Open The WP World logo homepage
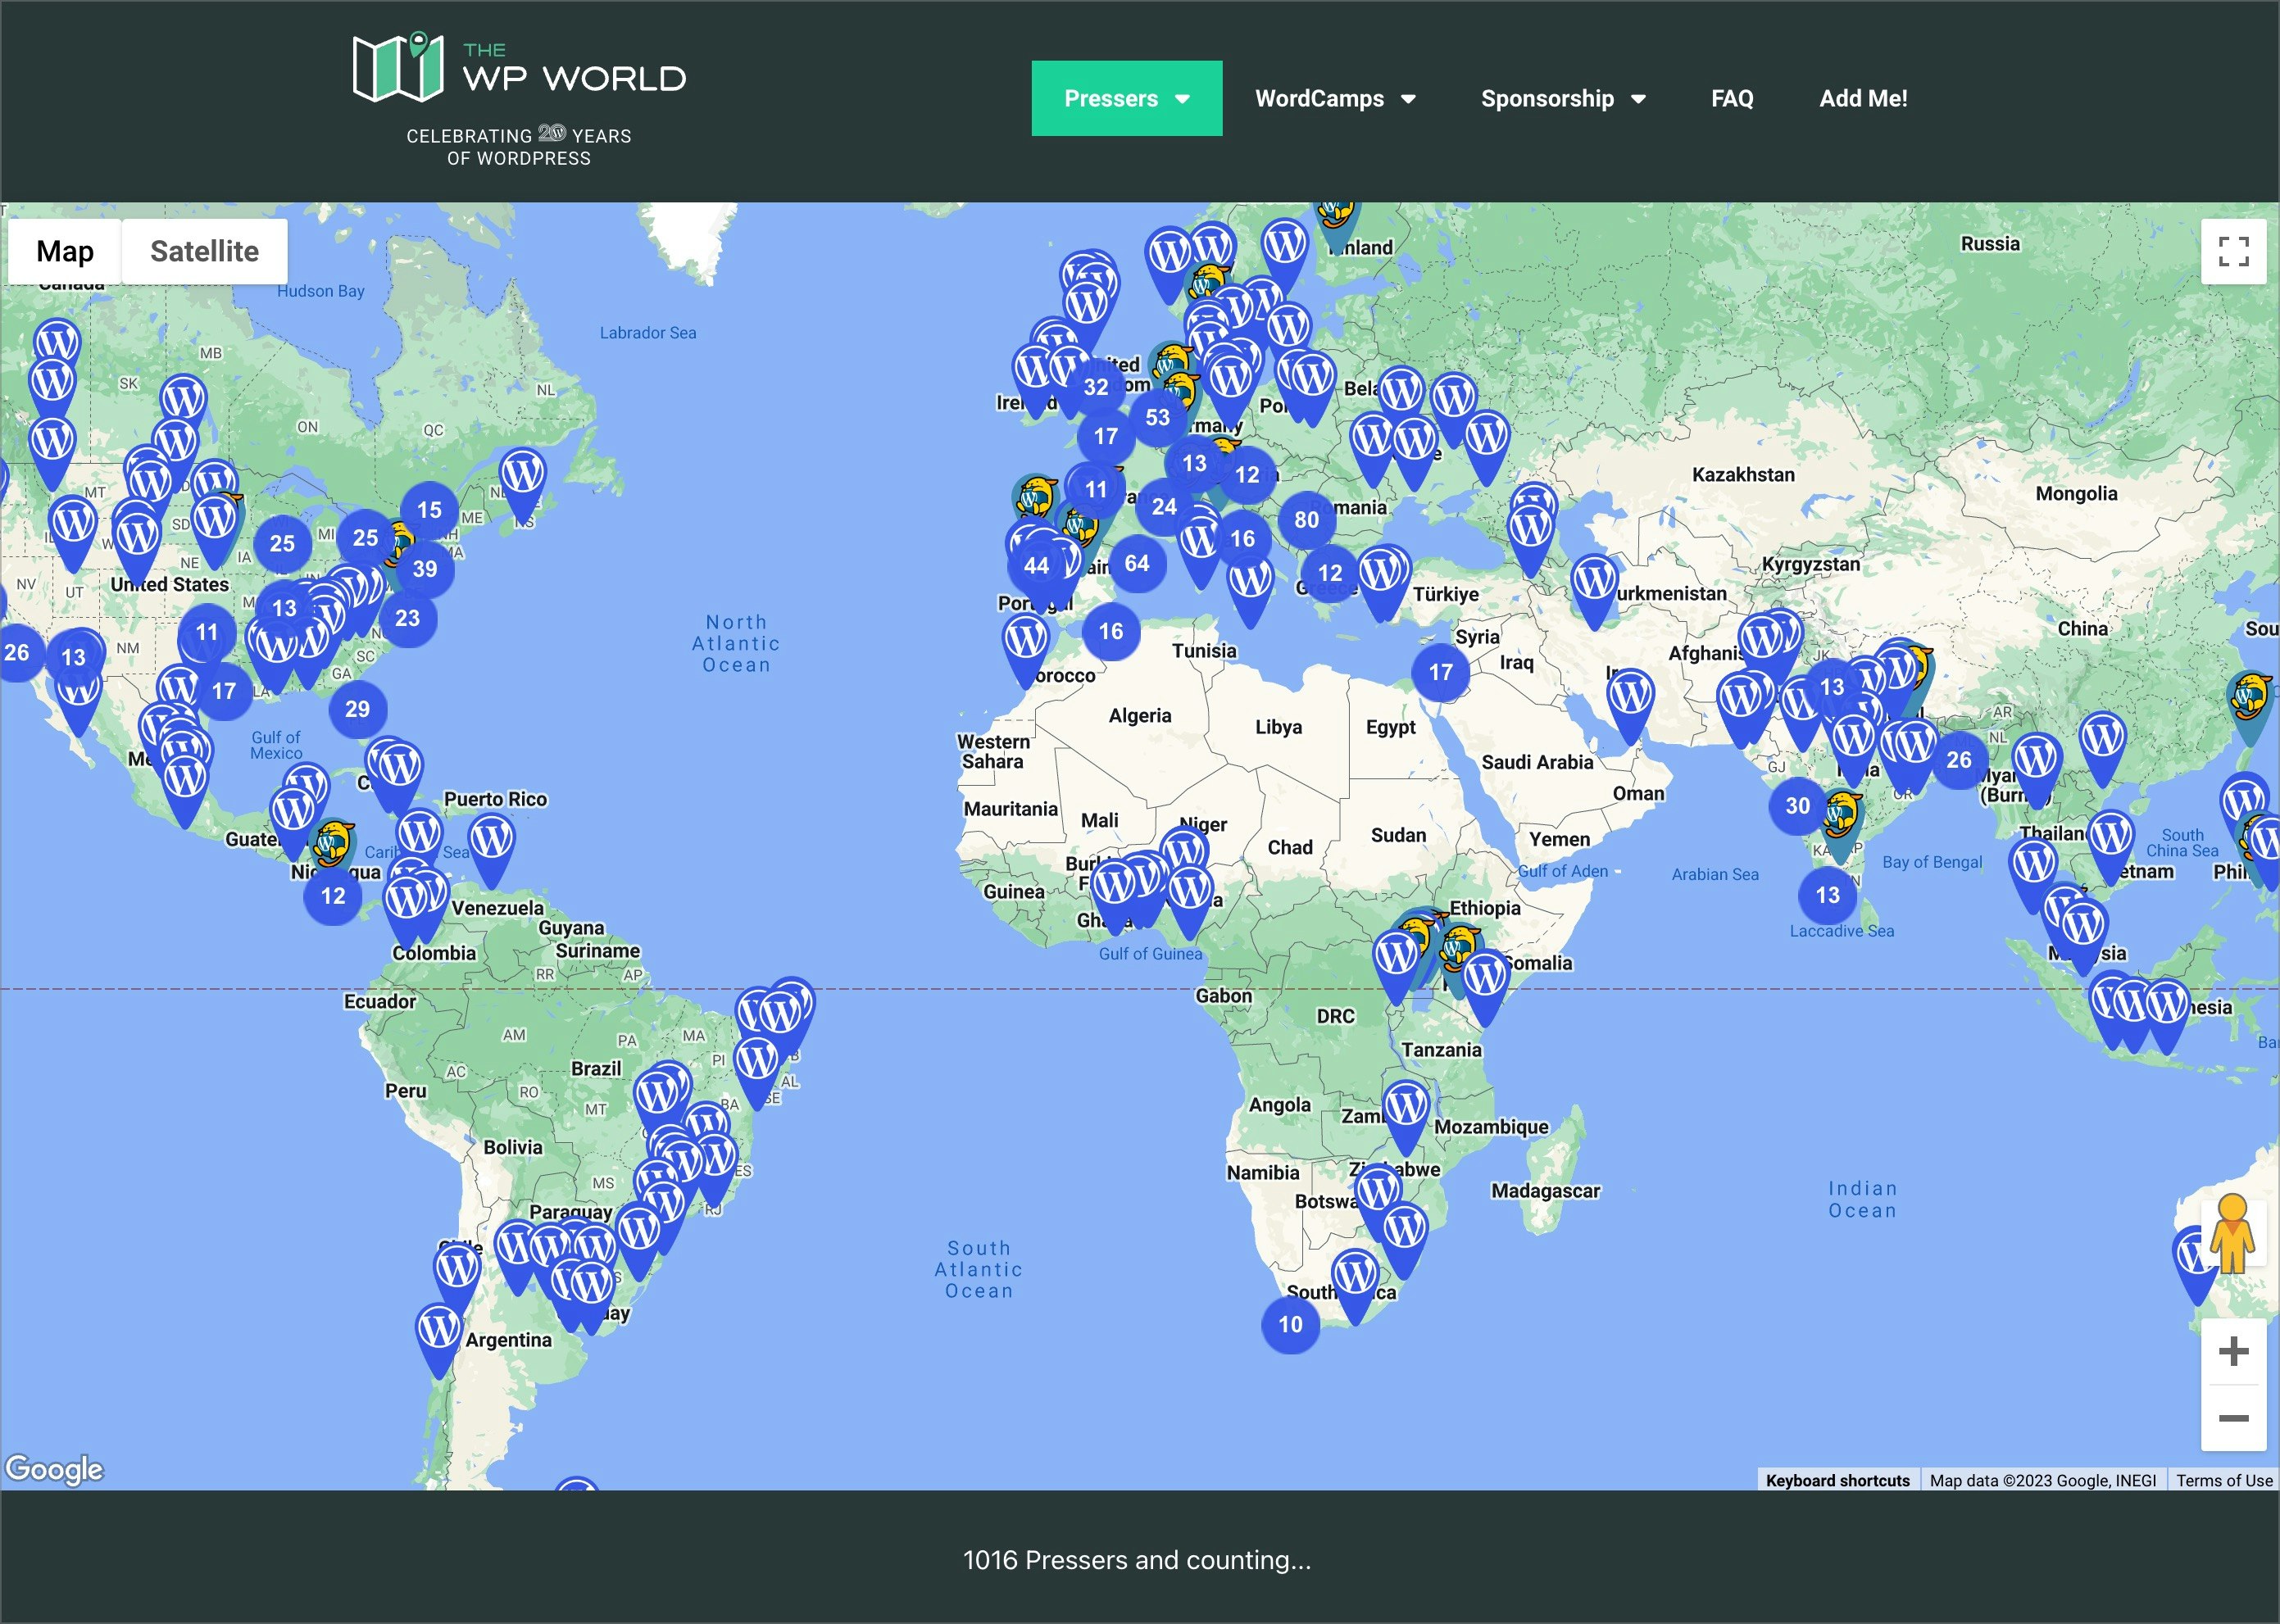The width and height of the screenshot is (2280, 1624). [x=519, y=68]
